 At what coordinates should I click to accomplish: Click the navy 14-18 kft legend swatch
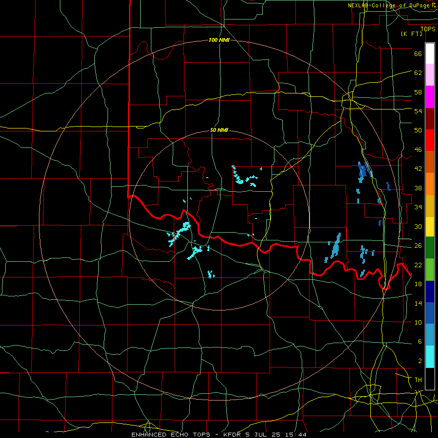click(x=430, y=292)
